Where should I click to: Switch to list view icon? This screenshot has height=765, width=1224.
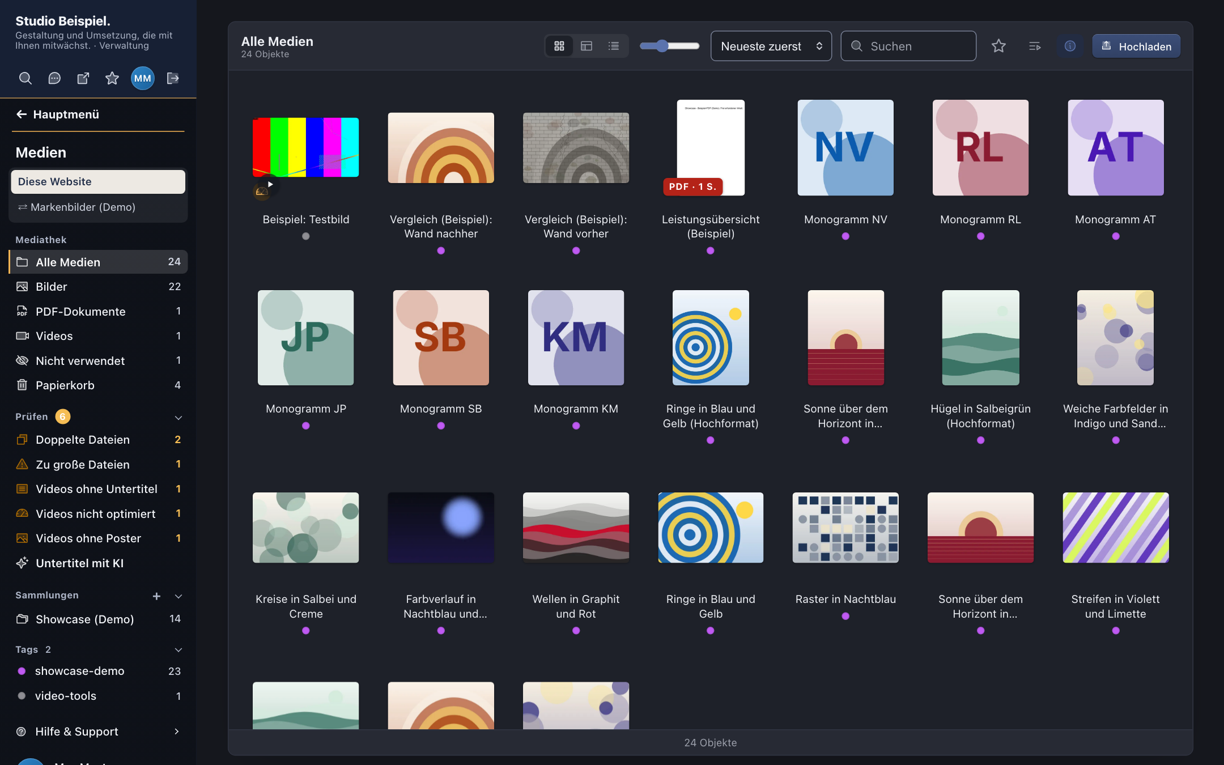pyautogui.click(x=614, y=46)
